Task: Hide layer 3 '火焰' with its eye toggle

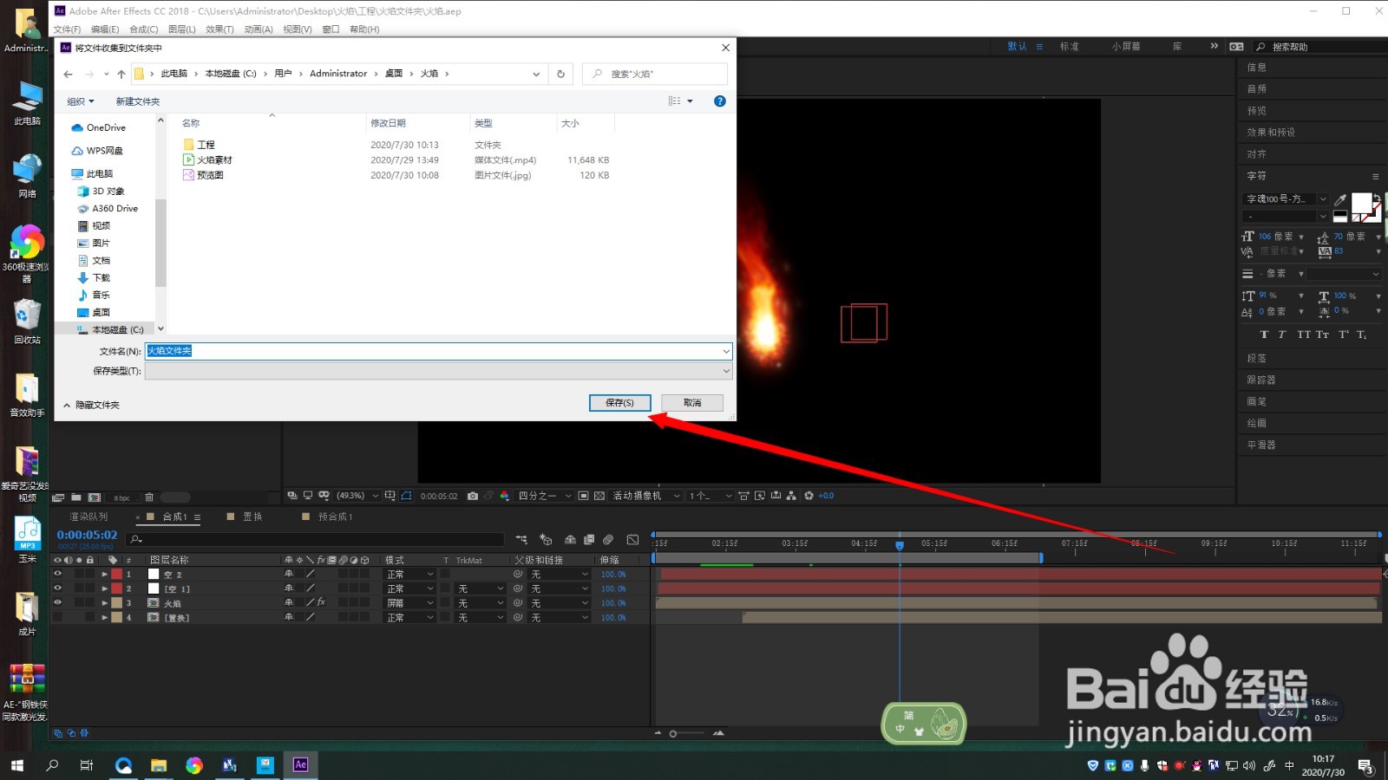Action: 57,602
